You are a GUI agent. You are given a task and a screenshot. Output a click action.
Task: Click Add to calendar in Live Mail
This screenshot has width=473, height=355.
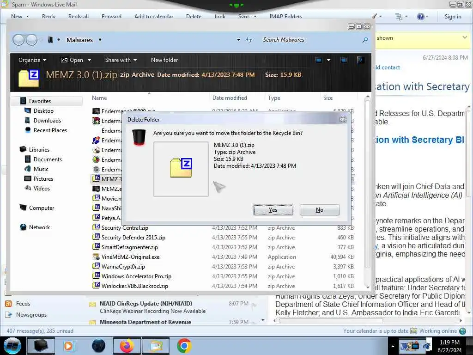154,17
